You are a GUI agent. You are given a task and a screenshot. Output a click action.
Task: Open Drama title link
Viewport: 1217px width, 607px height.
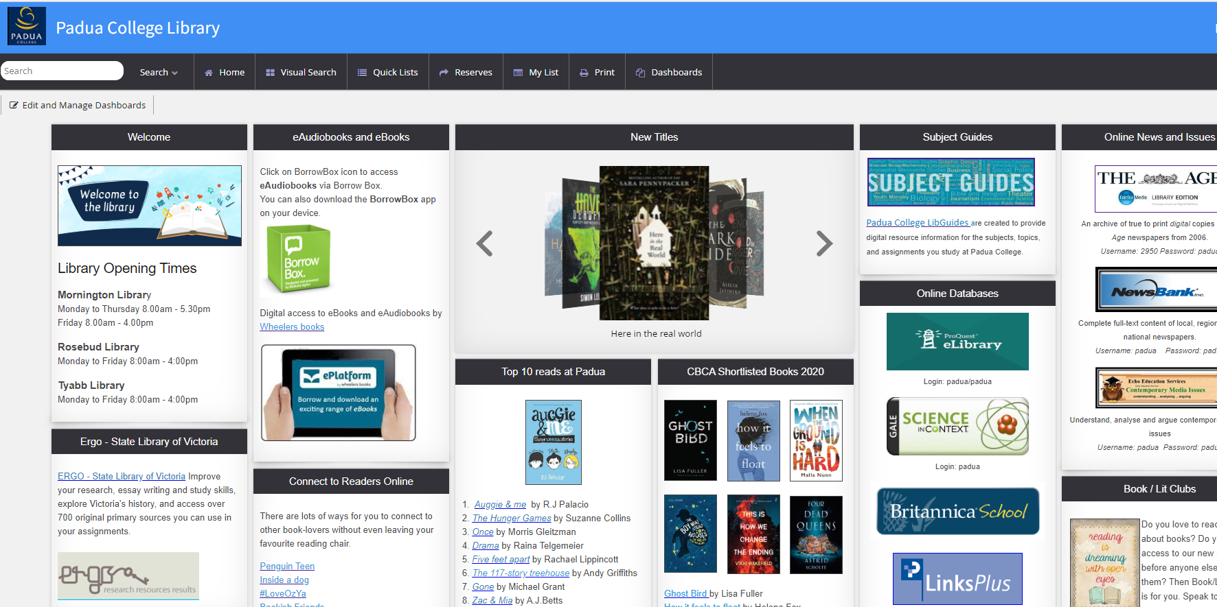(x=486, y=546)
